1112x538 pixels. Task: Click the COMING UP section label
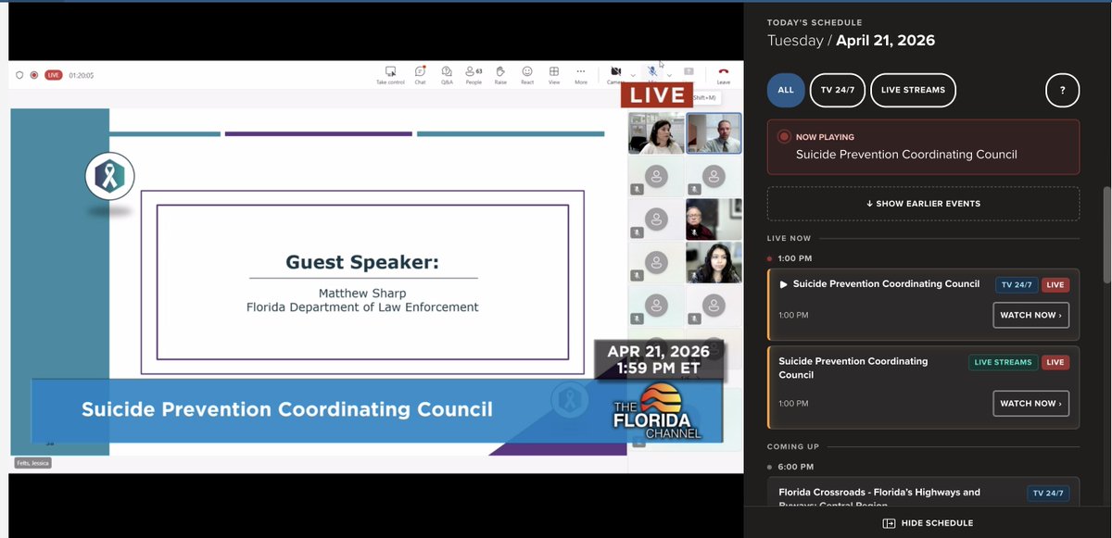(792, 446)
